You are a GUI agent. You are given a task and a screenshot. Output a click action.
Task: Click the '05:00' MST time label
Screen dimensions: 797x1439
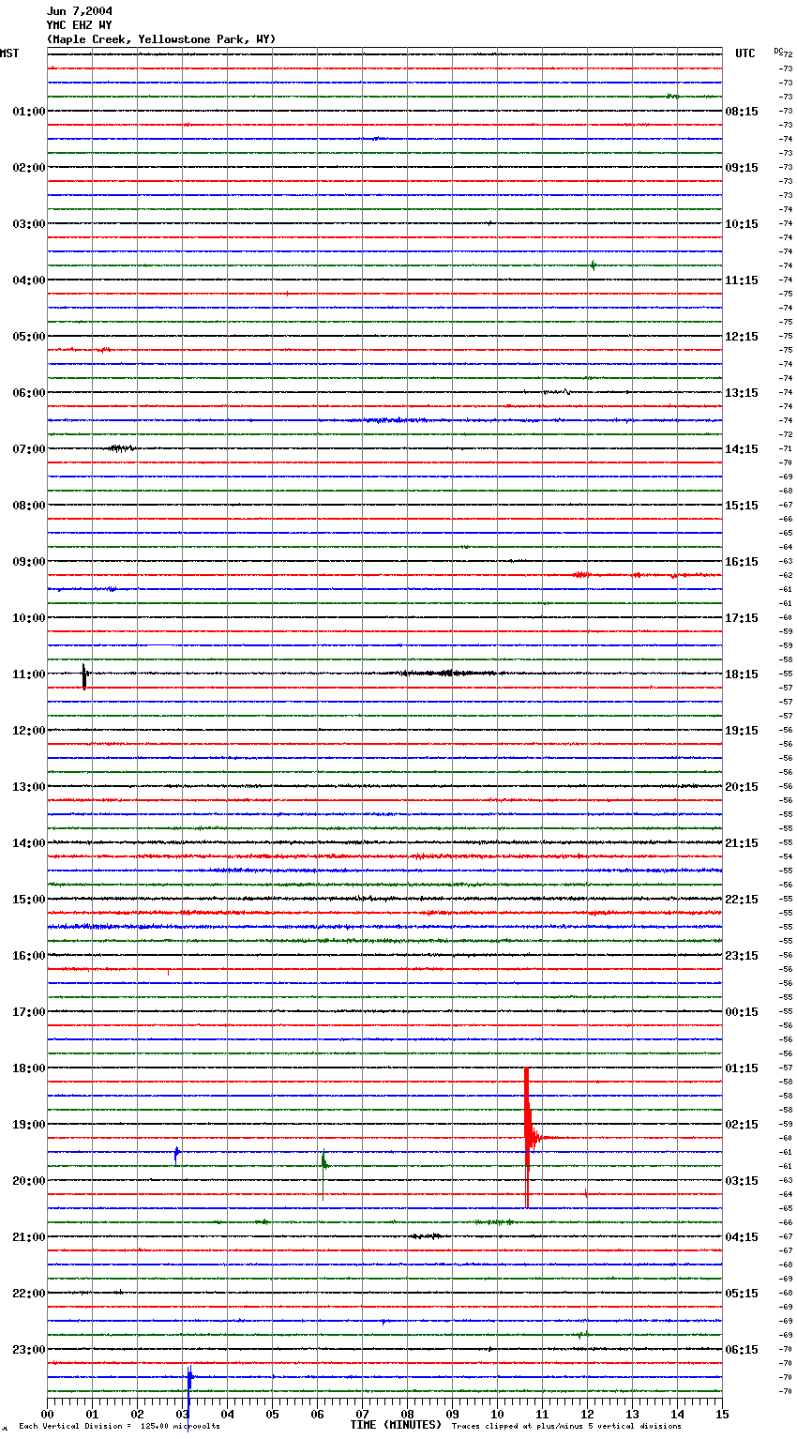29,337
